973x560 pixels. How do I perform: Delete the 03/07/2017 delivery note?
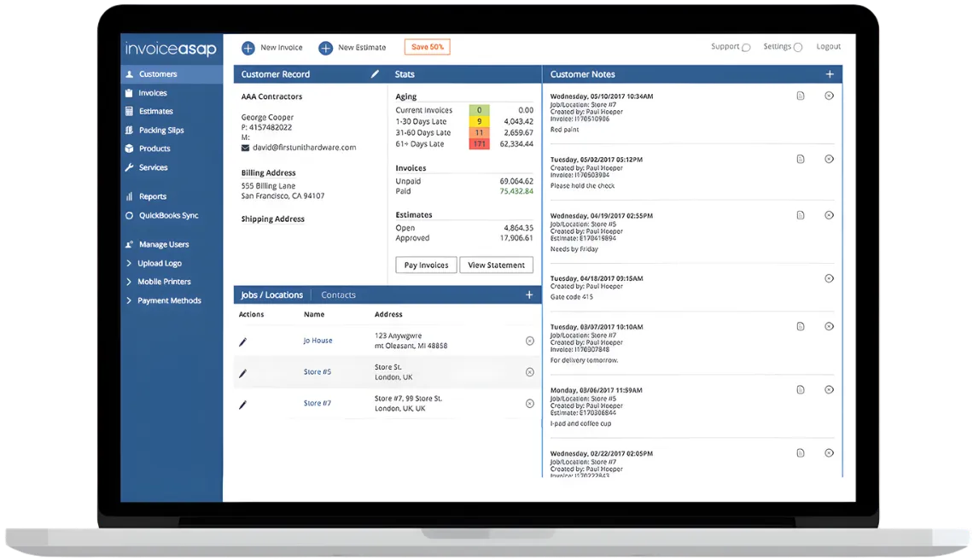[829, 326]
